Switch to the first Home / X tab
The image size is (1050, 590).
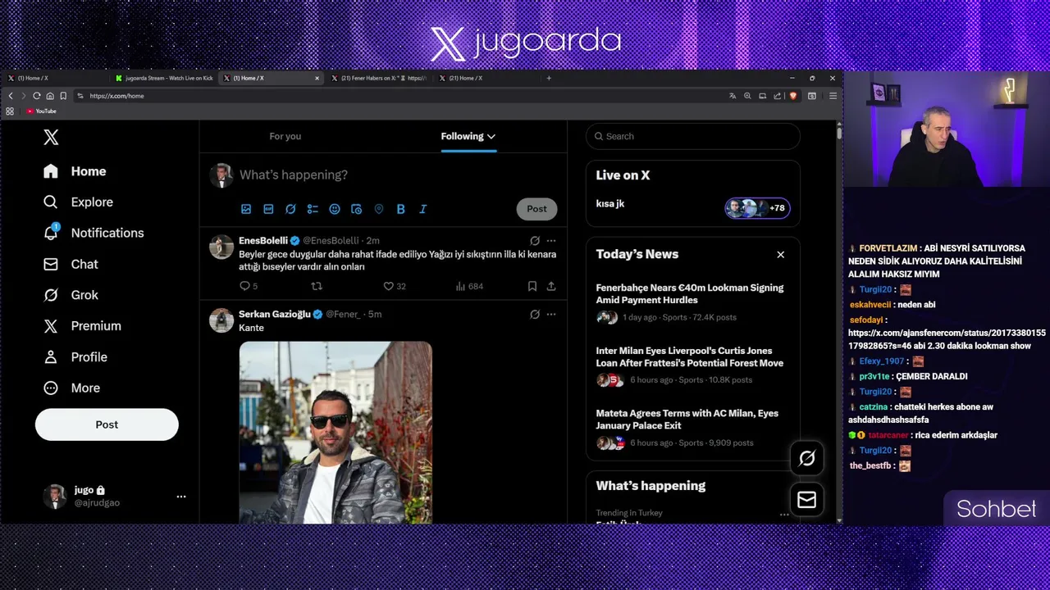click(56, 78)
